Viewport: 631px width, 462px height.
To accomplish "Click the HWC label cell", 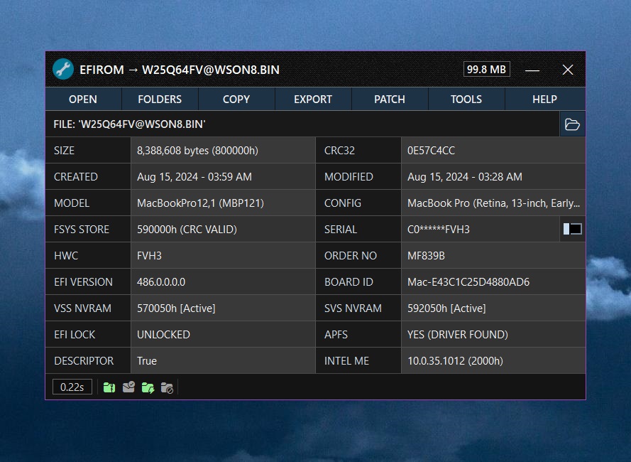I will pos(88,256).
